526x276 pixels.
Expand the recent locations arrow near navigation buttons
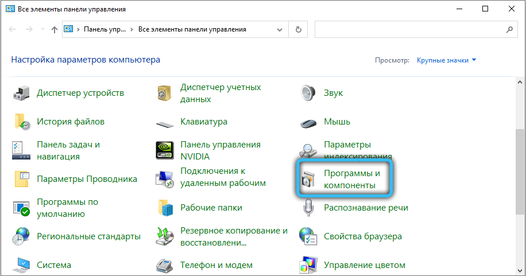[x=42, y=29]
